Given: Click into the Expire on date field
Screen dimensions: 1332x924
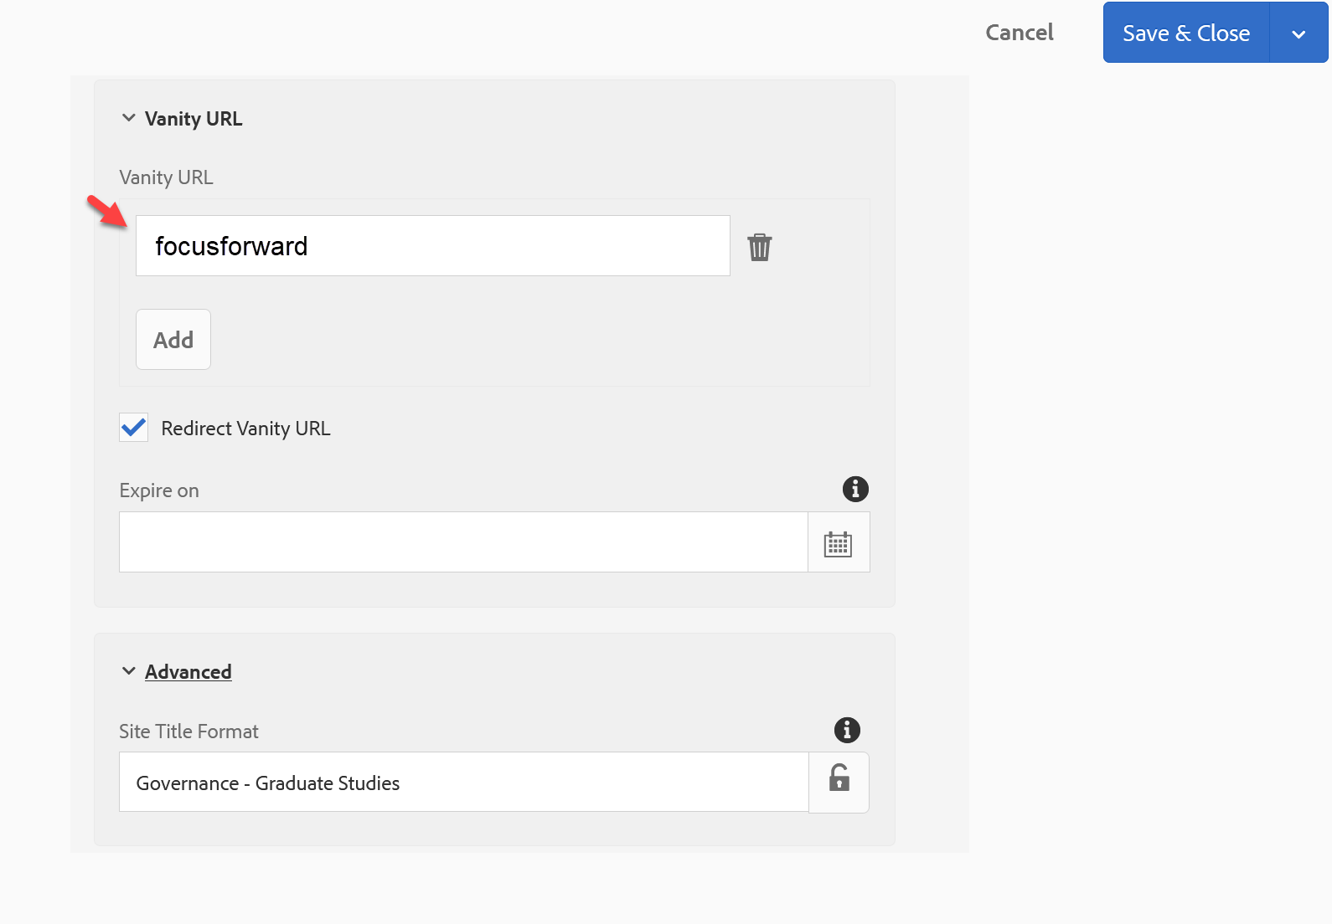Looking at the screenshot, I should 463,542.
